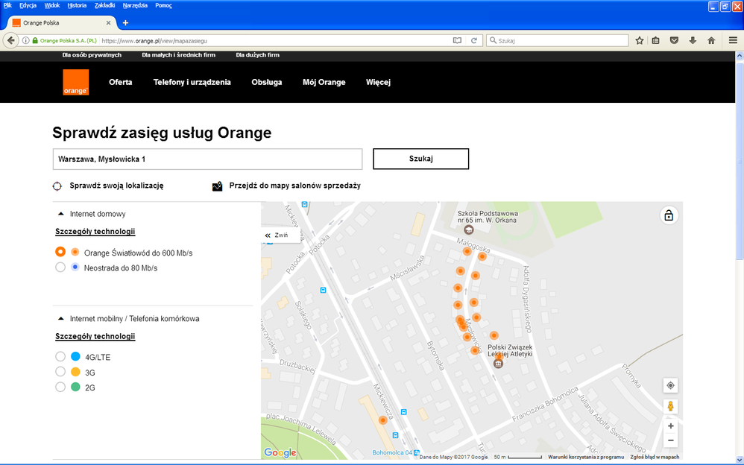Select Neostrada do 80 Mb/s option

pyautogui.click(x=60, y=268)
